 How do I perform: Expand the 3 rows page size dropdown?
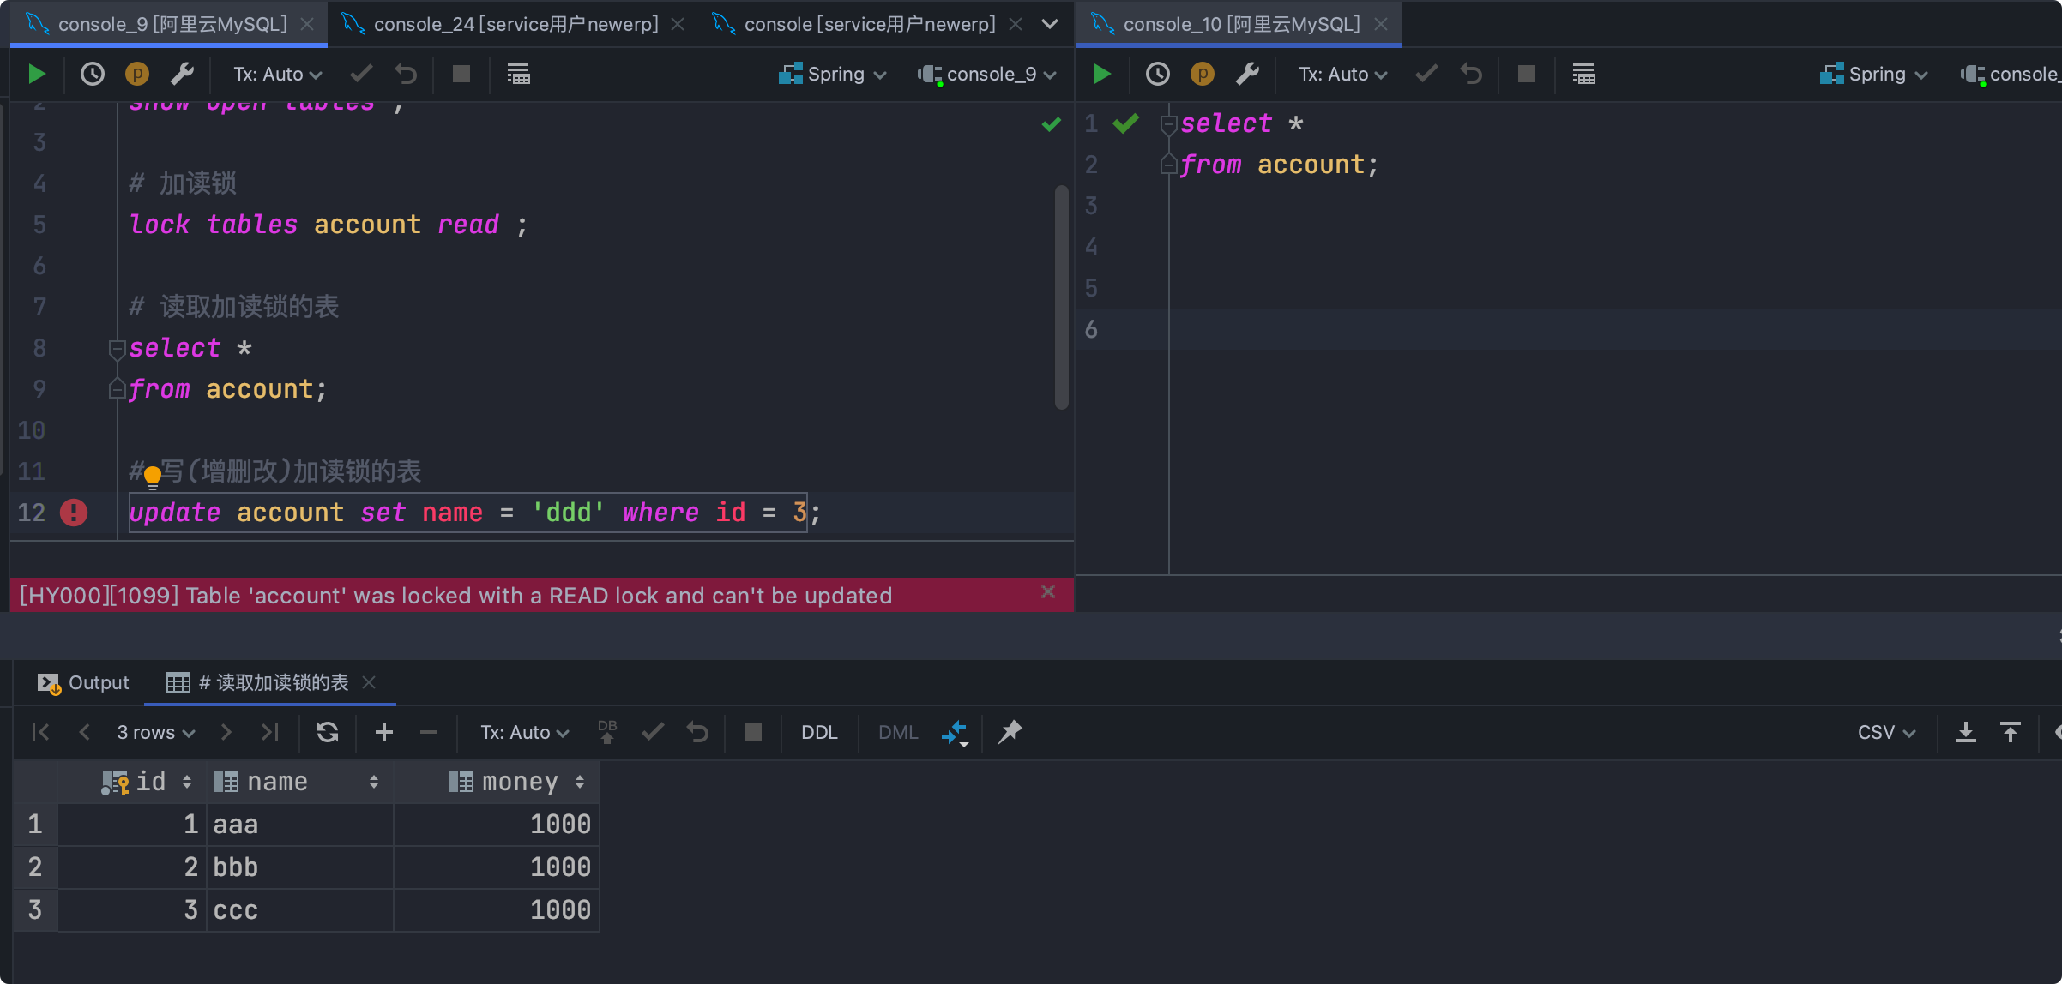pos(155,732)
